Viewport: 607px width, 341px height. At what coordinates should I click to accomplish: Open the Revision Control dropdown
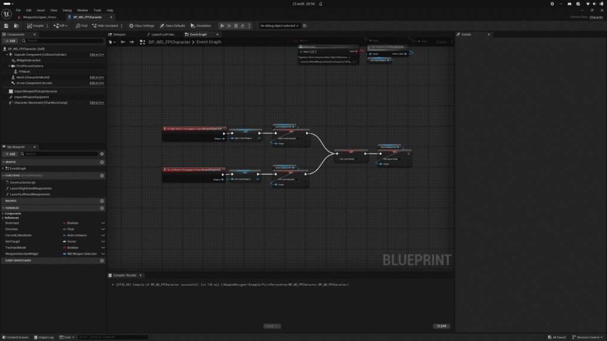(x=587, y=337)
